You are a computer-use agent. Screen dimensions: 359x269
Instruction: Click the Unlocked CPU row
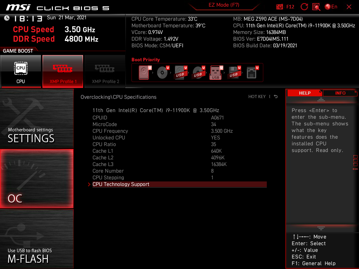coord(179,138)
